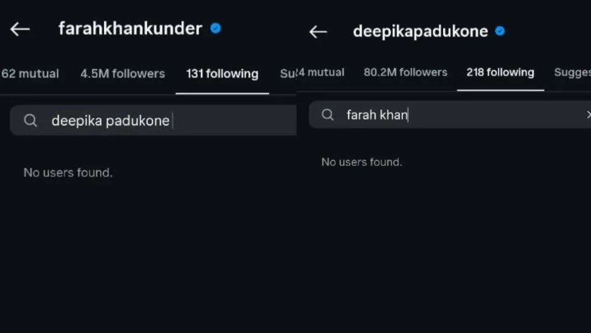
Task: Go back from farahkhankunder profile
Action: (x=20, y=29)
